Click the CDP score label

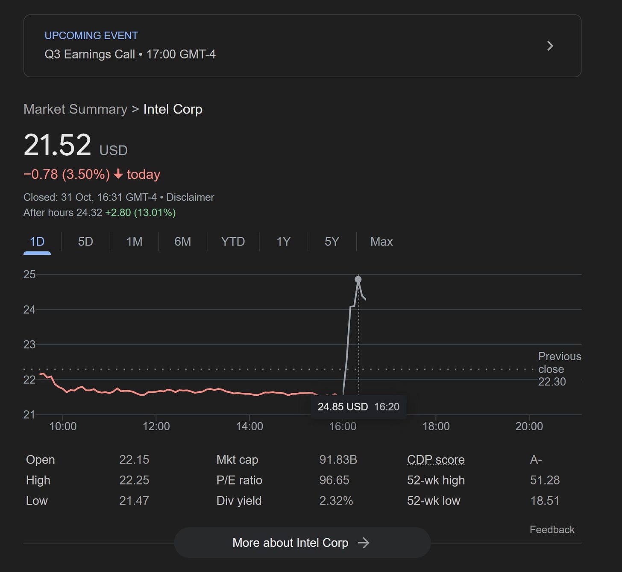[436, 460]
